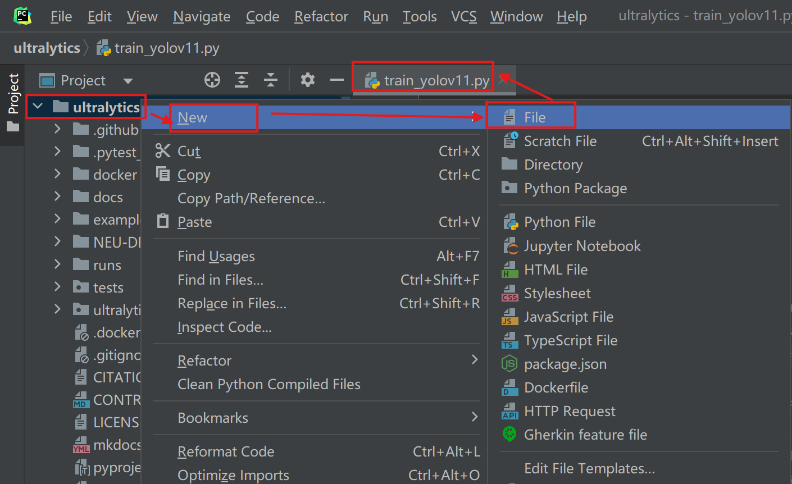Open the File menu
This screenshot has height=484, width=792.
61,17
